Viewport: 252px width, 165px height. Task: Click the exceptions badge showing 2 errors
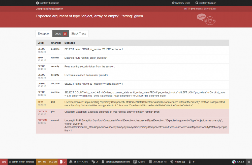(62, 161)
